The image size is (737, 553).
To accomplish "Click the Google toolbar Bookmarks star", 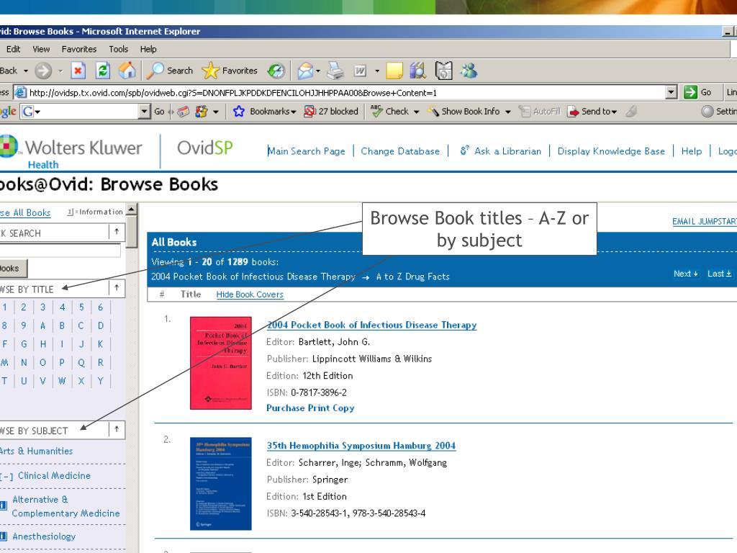I will (x=239, y=112).
